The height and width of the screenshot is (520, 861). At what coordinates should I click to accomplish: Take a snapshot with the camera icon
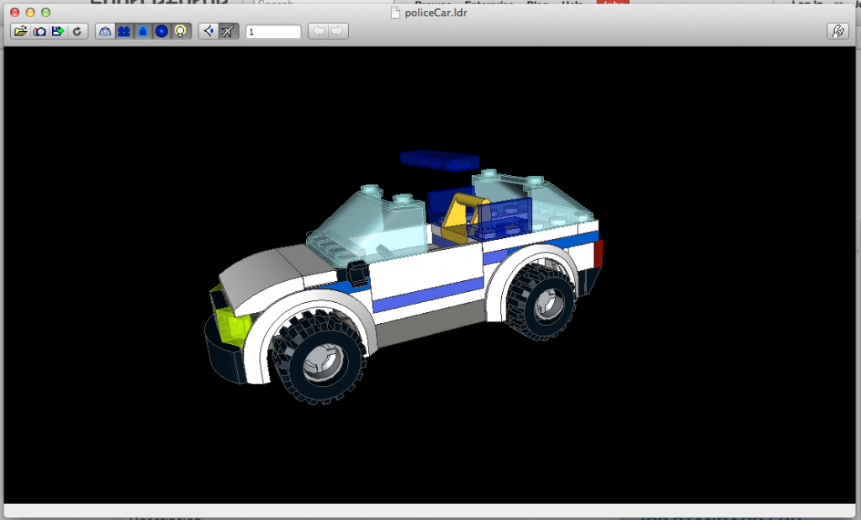point(40,31)
